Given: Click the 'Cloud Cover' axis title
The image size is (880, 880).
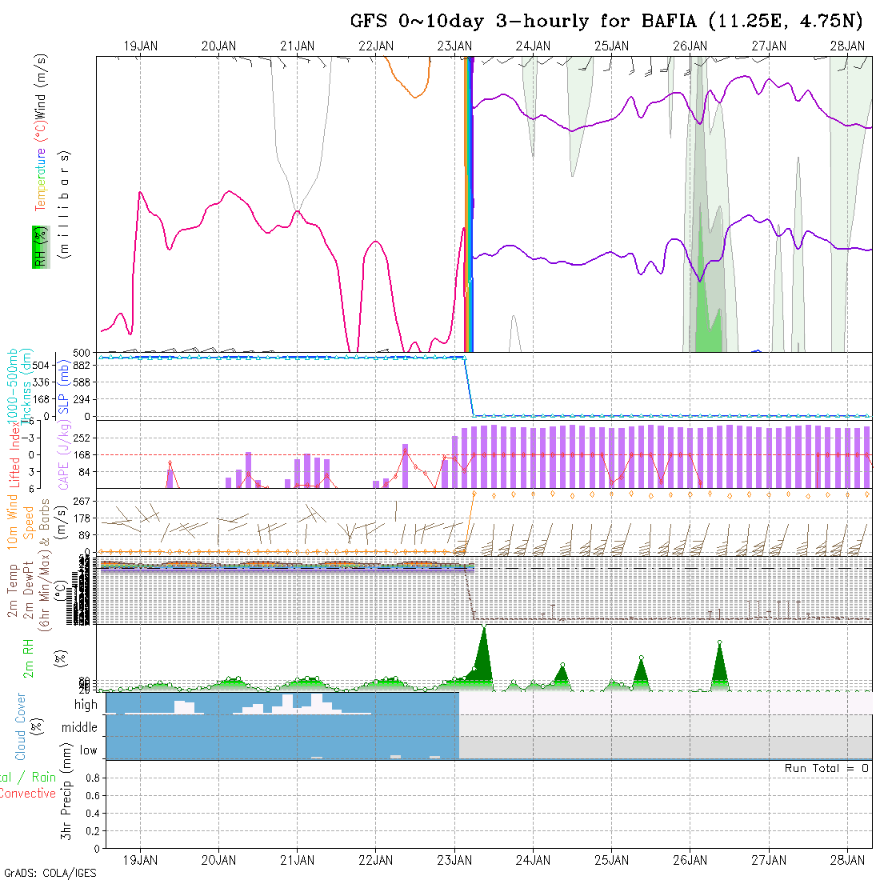Looking at the screenshot, I should (21, 726).
